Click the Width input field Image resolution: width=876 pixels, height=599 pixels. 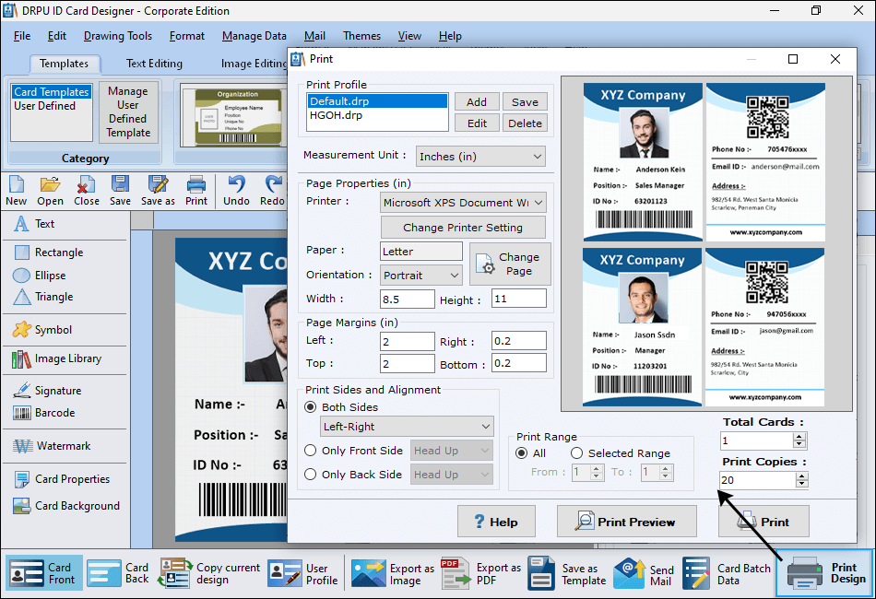(x=408, y=299)
